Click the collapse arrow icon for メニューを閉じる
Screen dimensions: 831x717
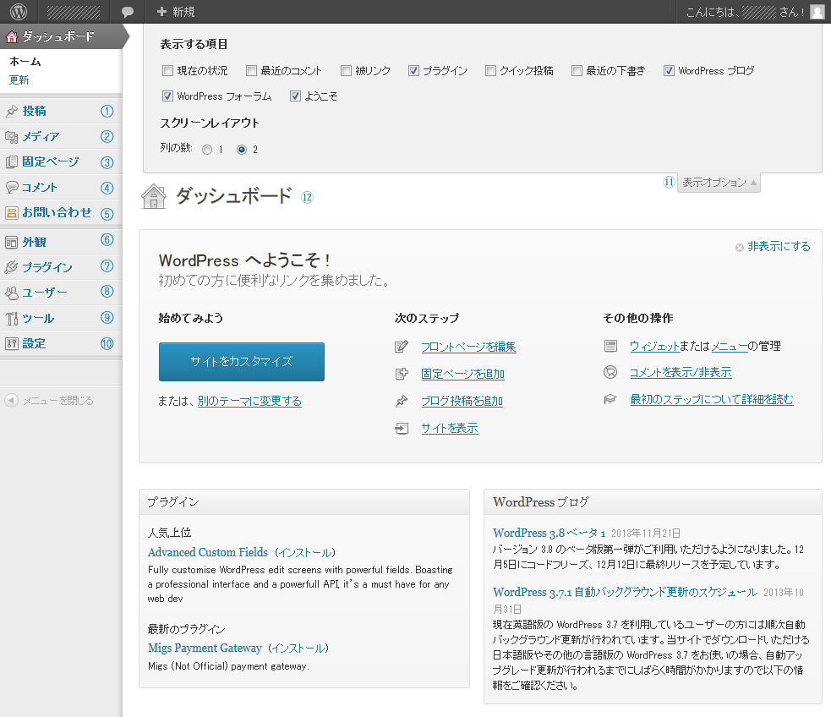point(11,400)
